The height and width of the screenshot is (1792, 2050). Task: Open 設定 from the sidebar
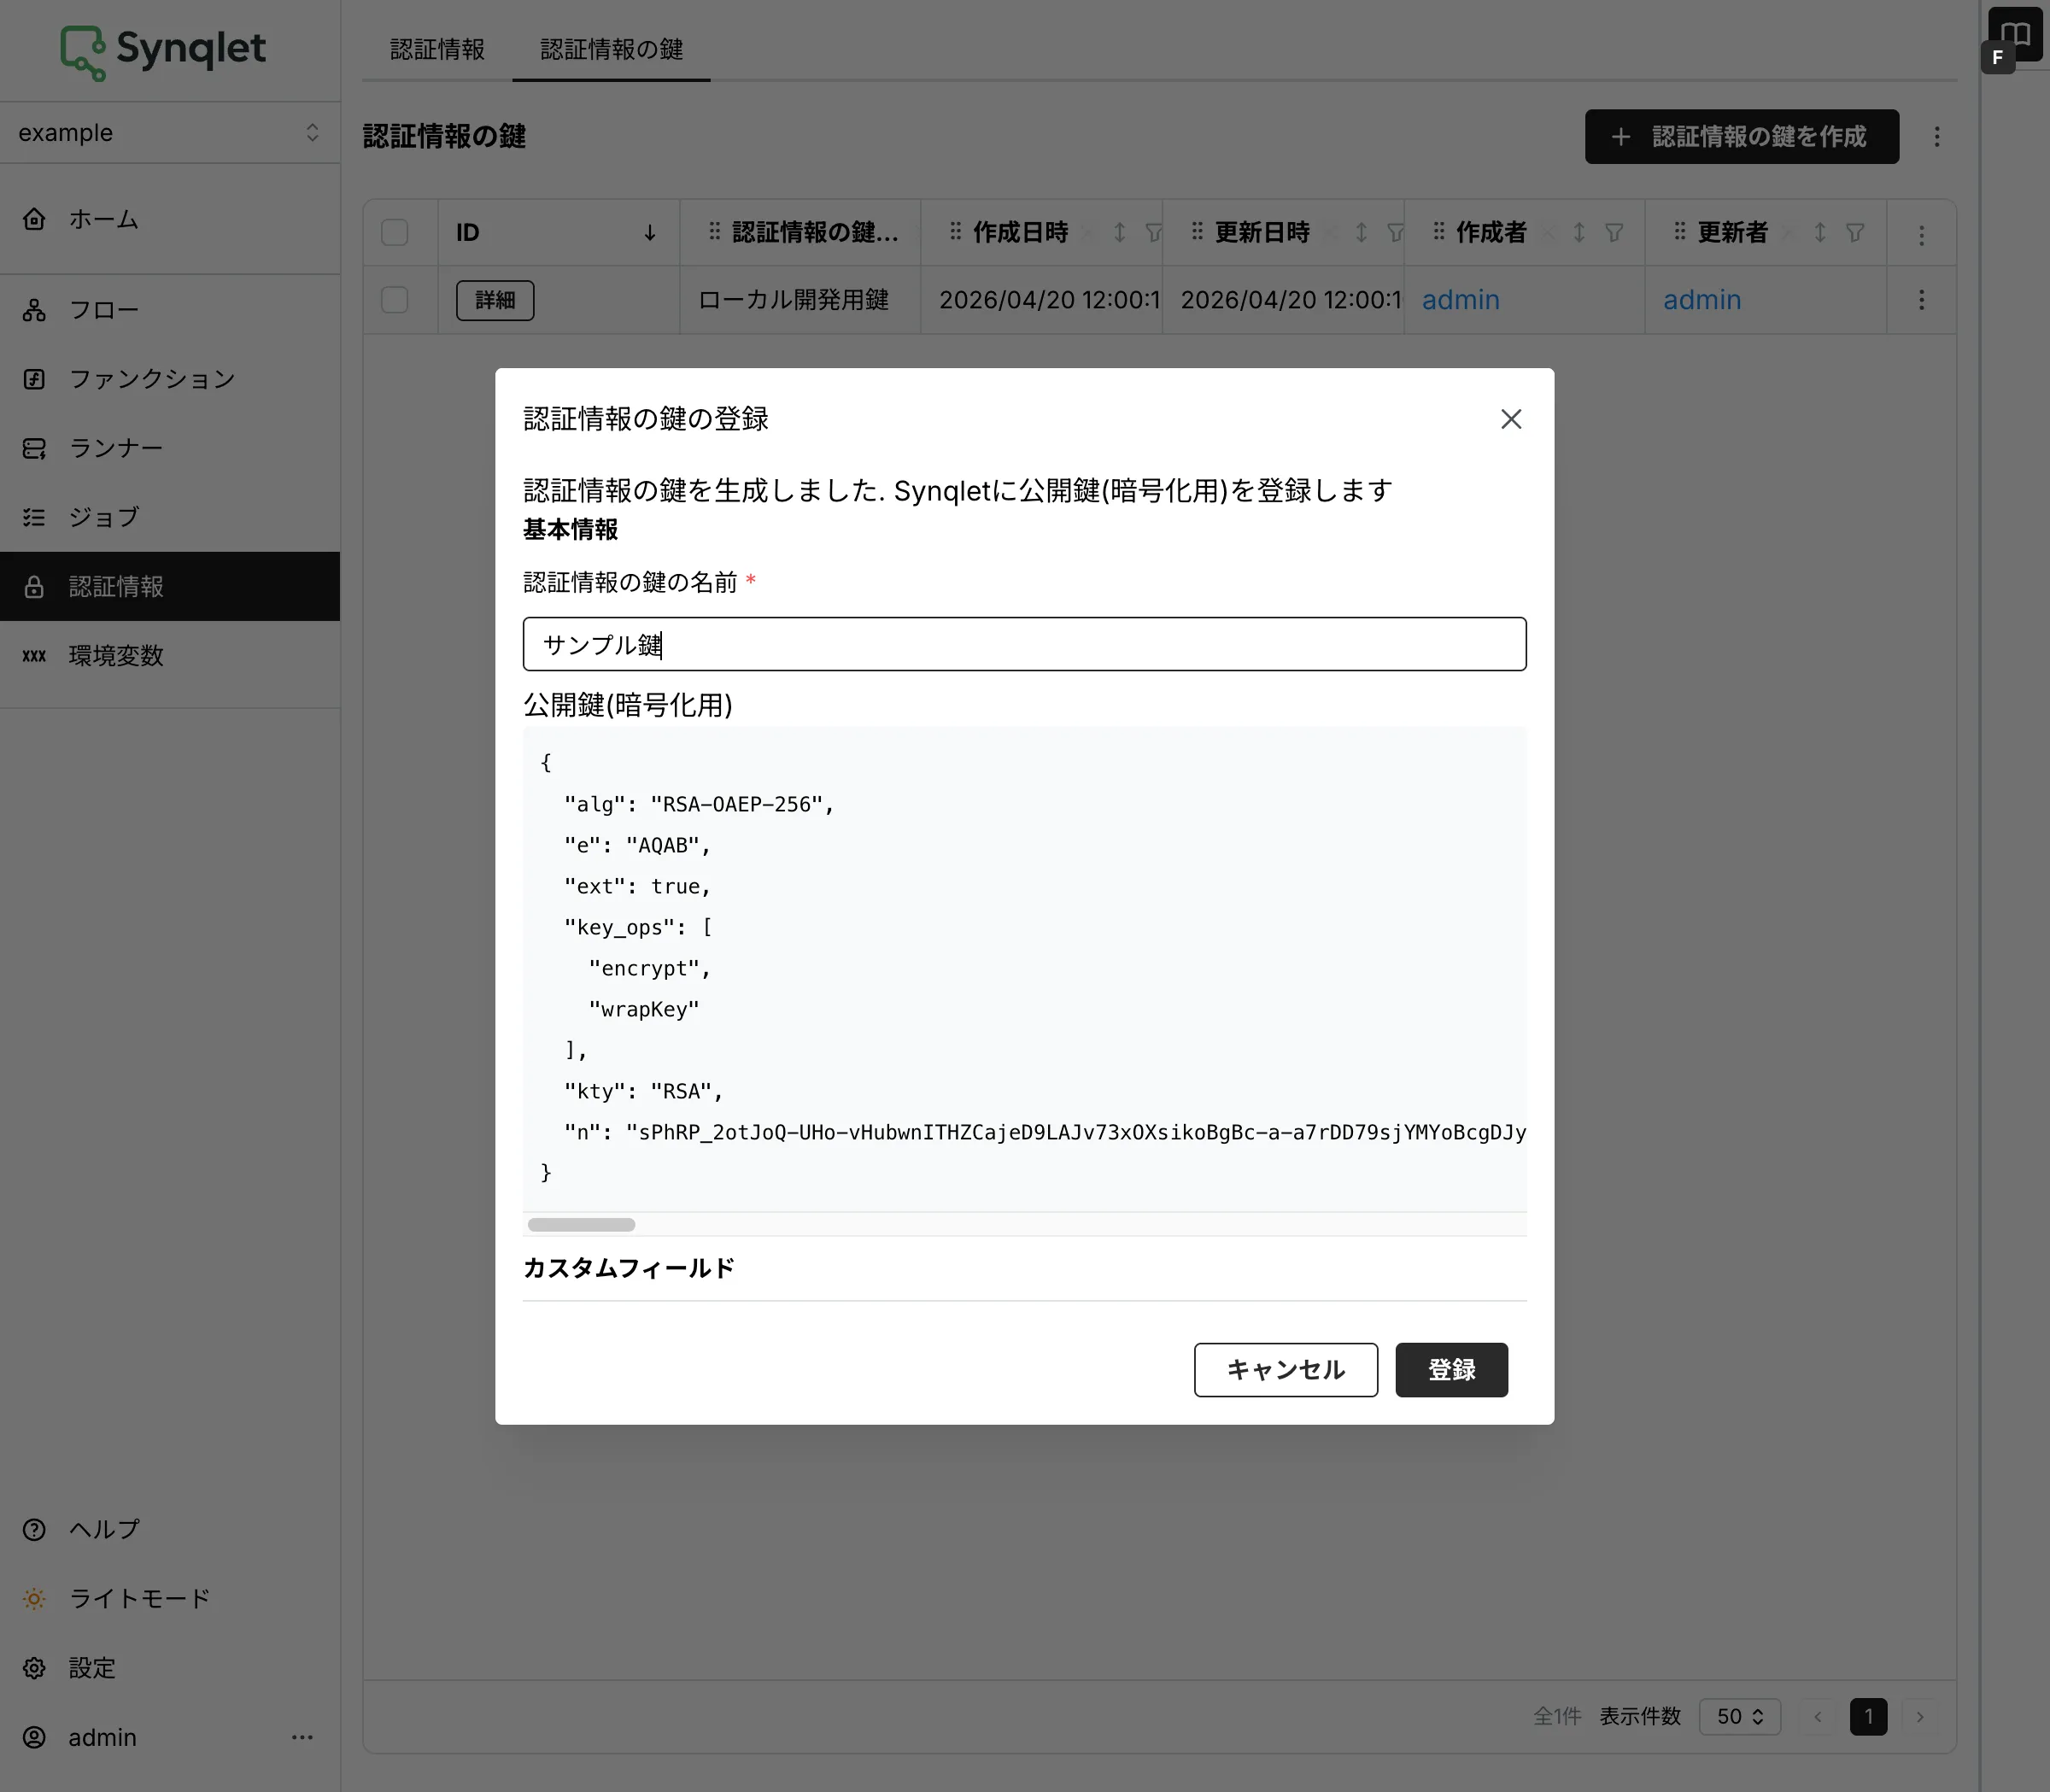(x=170, y=1668)
